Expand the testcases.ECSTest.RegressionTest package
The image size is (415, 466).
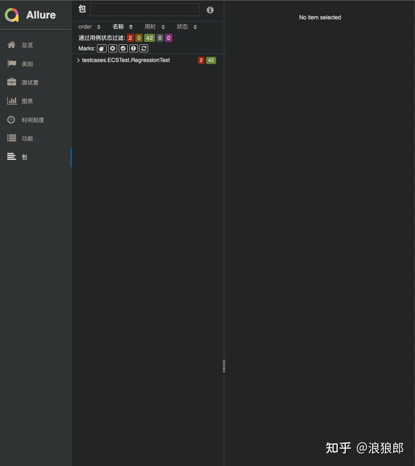78,60
